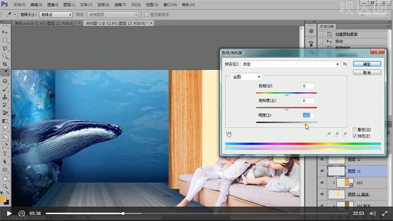Open the 编辑(E) menu
393x221 pixels.
[36, 5]
